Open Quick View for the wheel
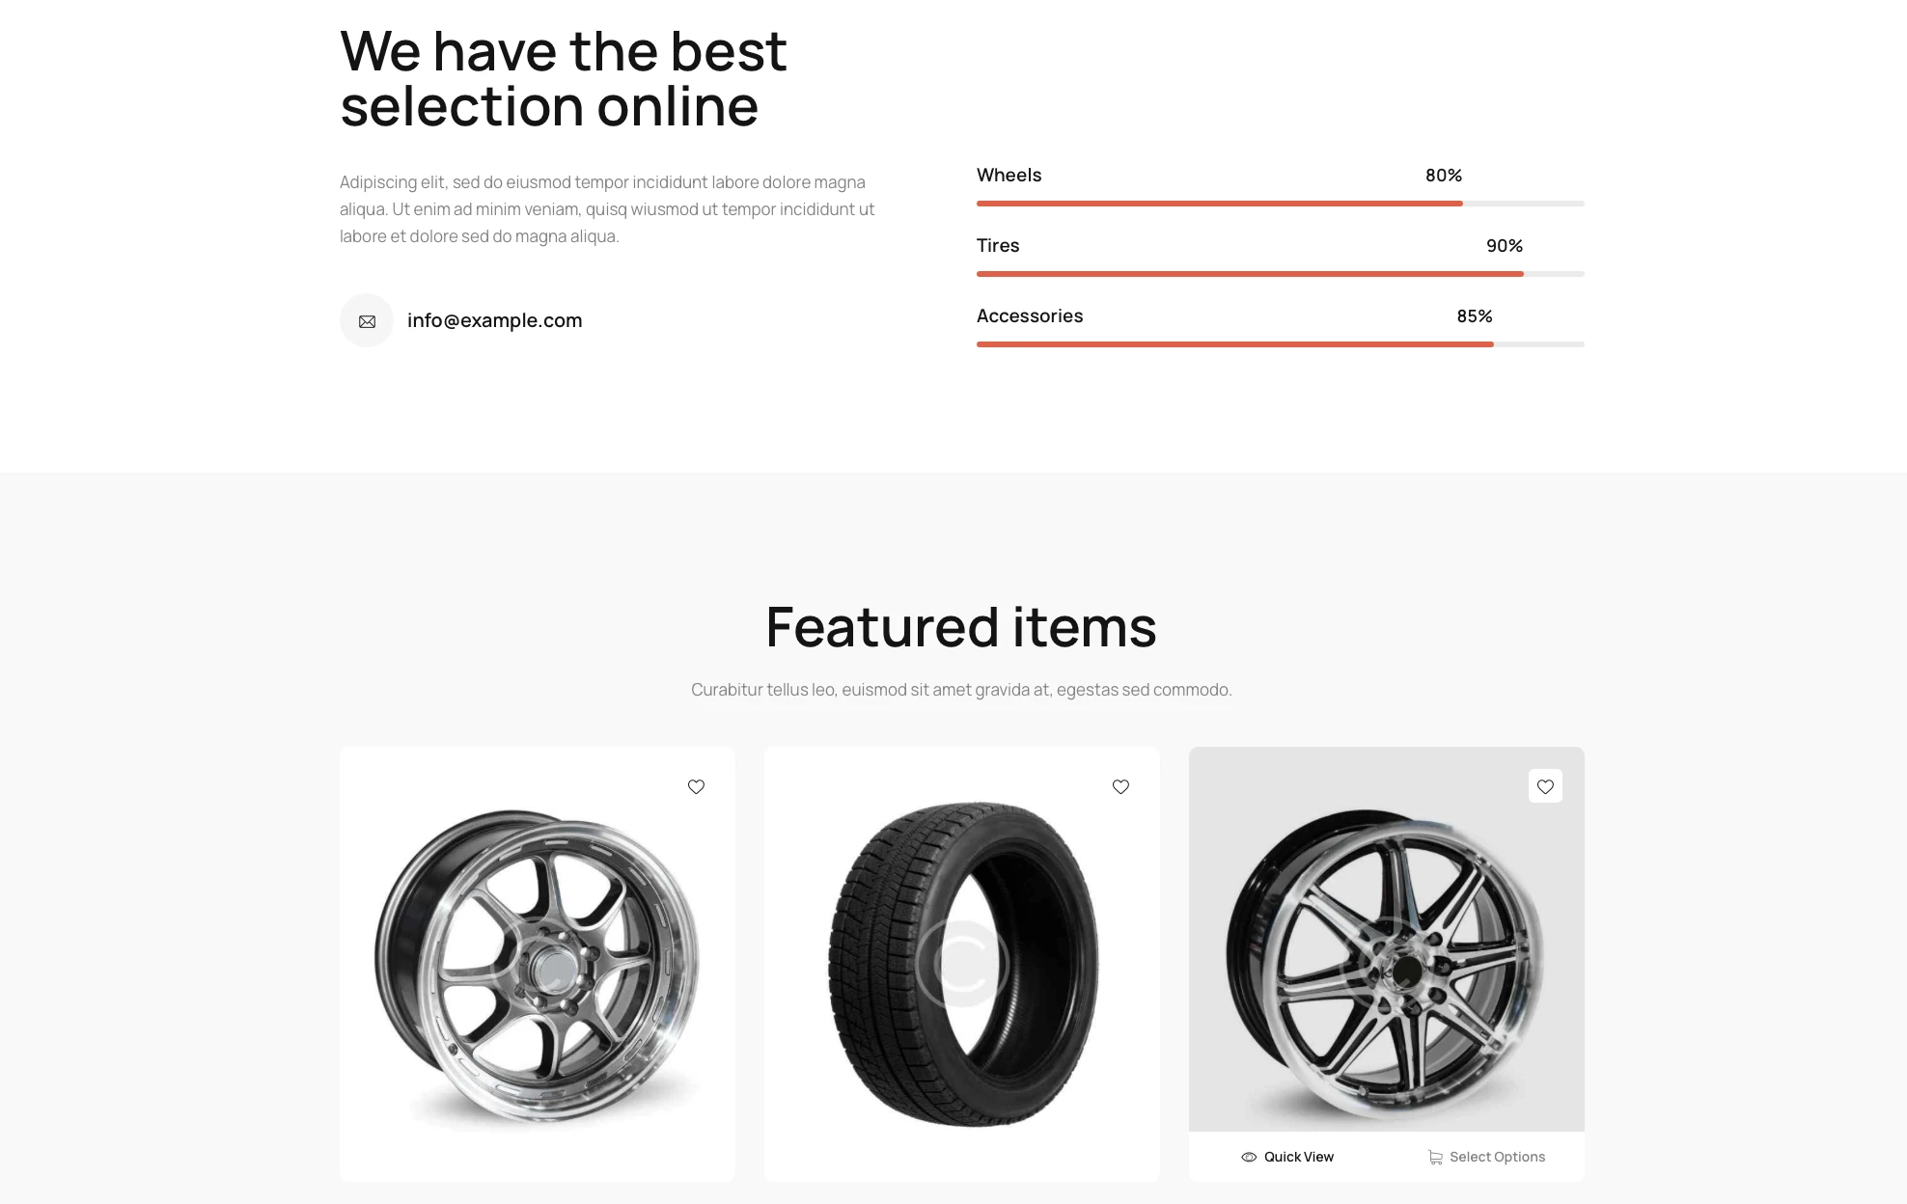1907x1204 pixels. (x=1298, y=1157)
